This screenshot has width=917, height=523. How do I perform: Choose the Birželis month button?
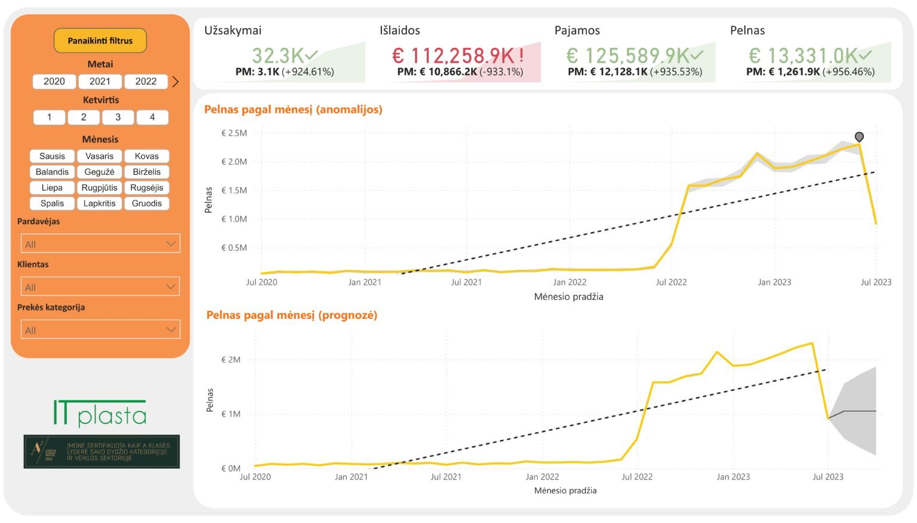(x=147, y=171)
